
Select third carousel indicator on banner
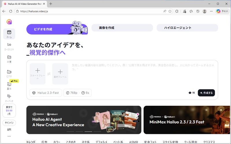pos(88,132)
